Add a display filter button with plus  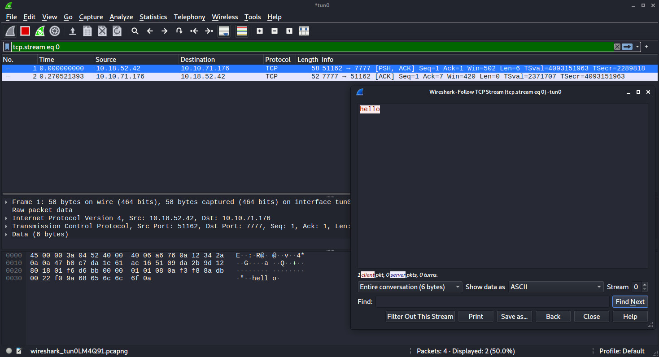646,47
